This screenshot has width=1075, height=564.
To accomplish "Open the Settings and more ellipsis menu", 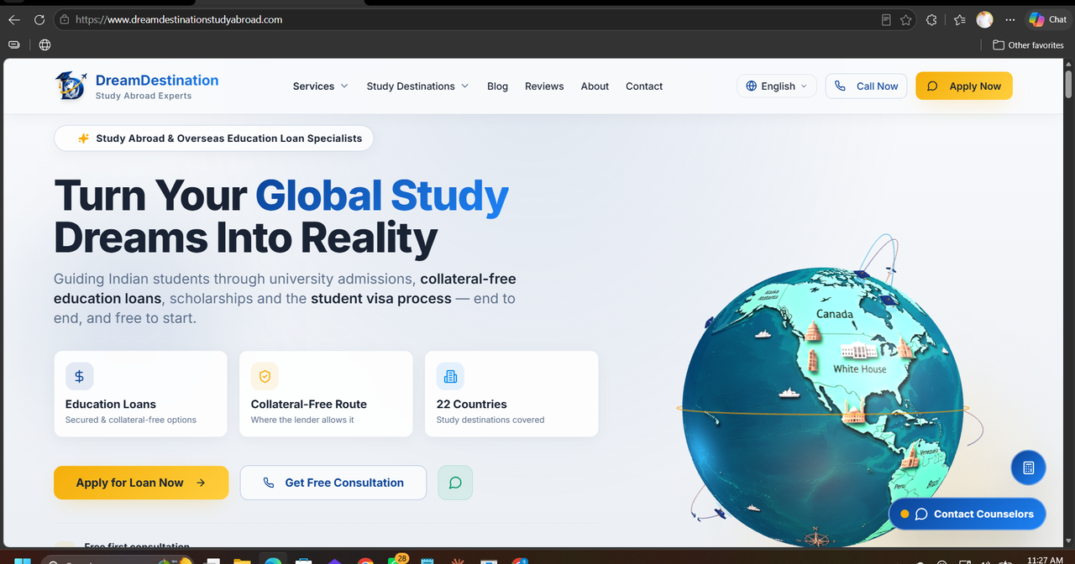I will point(1010,19).
